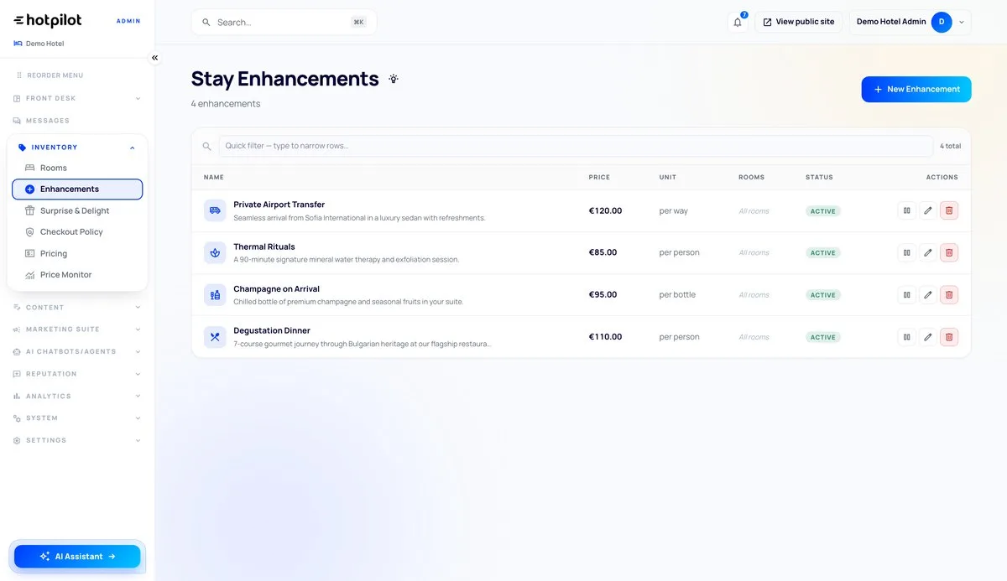The height and width of the screenshot is (581, 1007).
Task: Click the Status column header
Action: (x=819, y=178)
